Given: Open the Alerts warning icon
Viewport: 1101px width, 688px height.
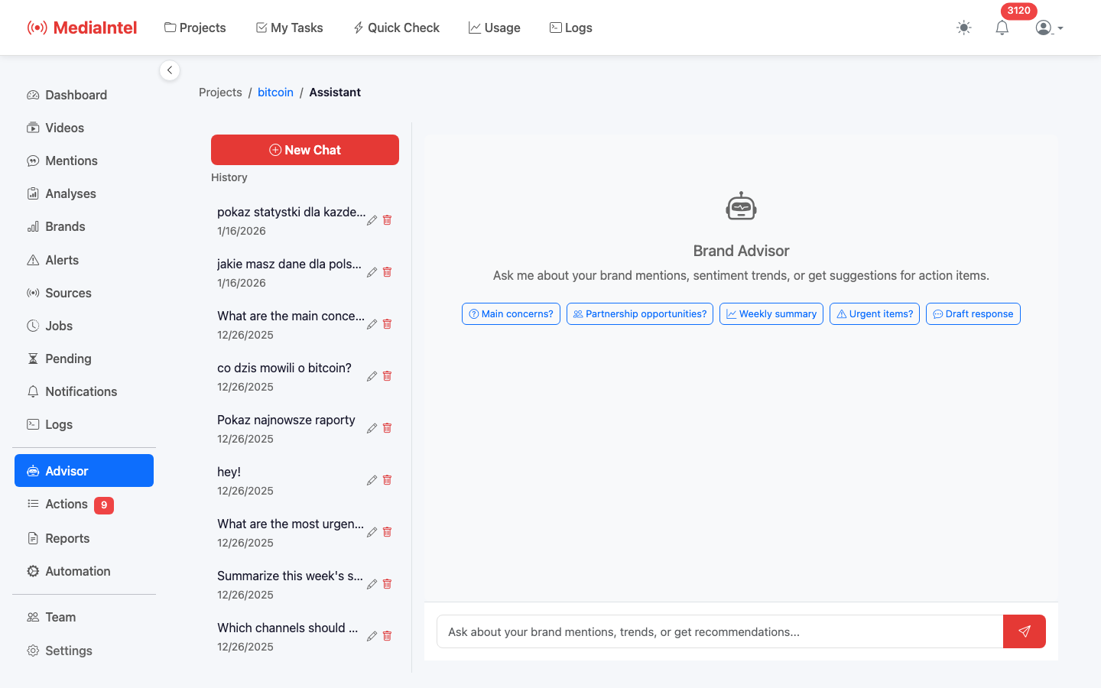Looking at the screenshot, I should pyautogui.click(x=33, y=259).
